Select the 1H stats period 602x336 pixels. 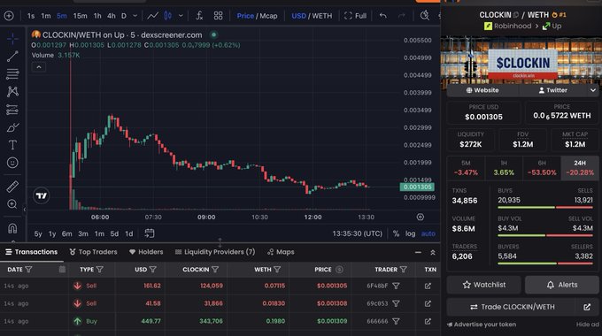[504, 168]
